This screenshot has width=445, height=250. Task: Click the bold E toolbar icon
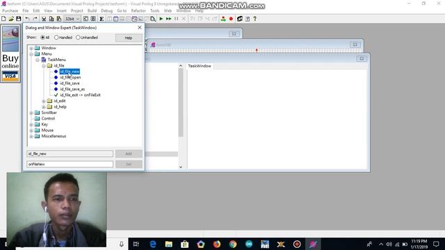(102, 19)
